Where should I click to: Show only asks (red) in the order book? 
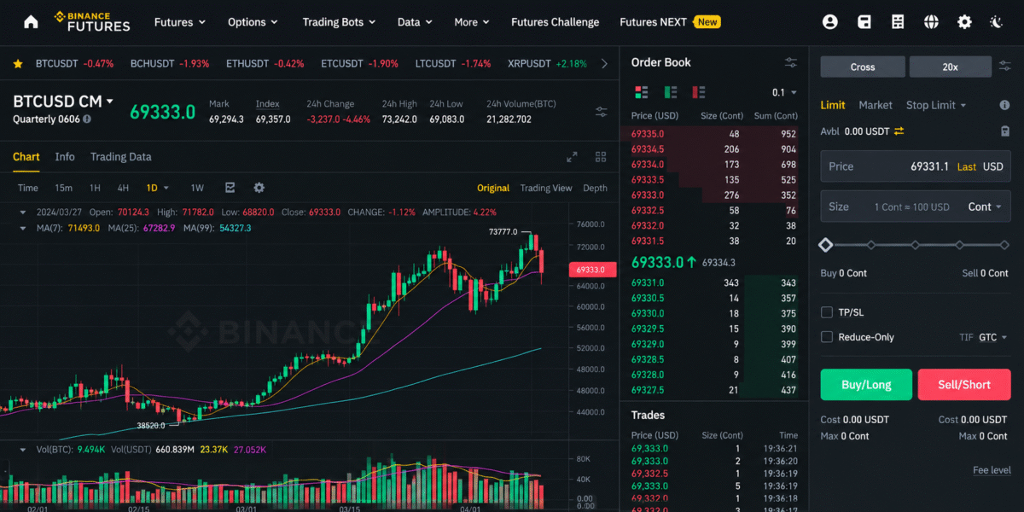699,92
